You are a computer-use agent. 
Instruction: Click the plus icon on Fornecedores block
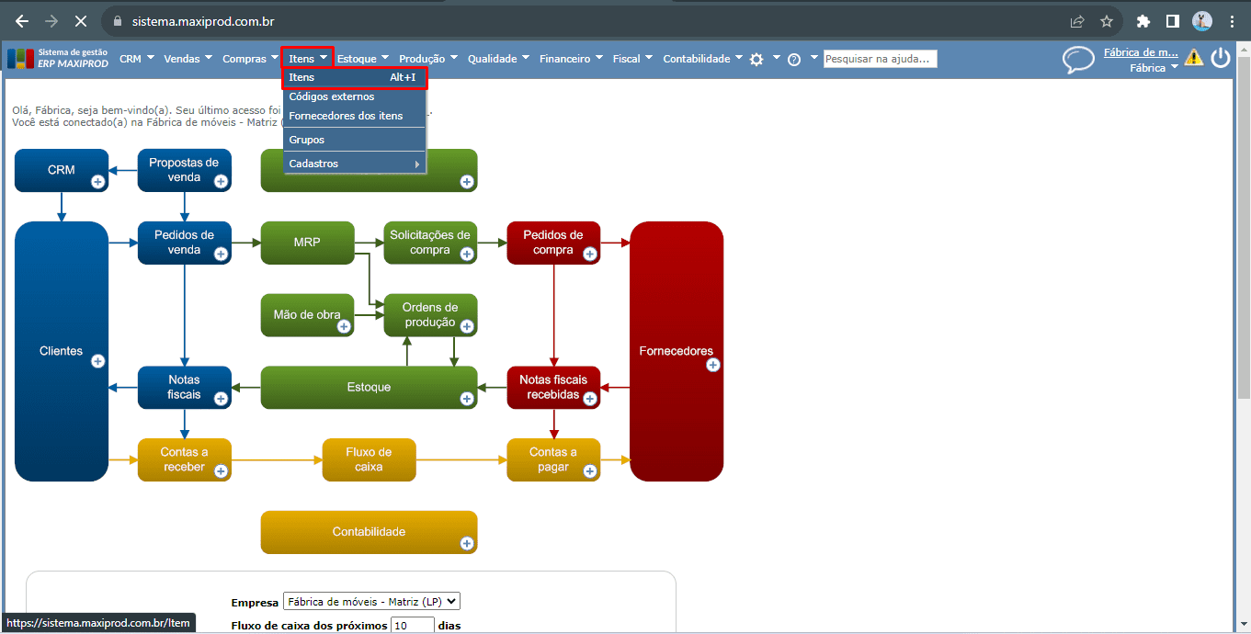(x=712, y=365)
